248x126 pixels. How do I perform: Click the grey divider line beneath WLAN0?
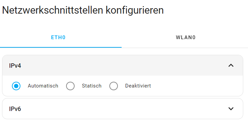(x=185, y=48)
